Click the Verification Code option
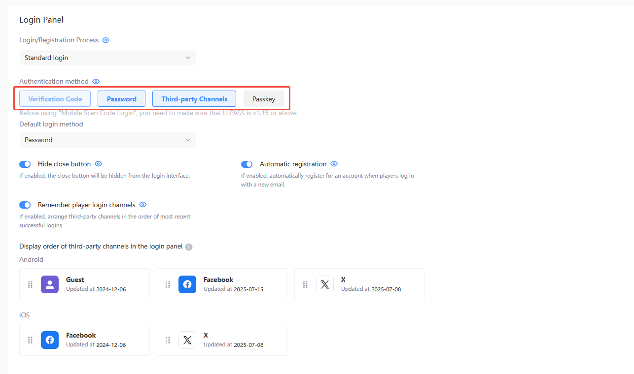The image size is (634, 374). coord(55,98)
